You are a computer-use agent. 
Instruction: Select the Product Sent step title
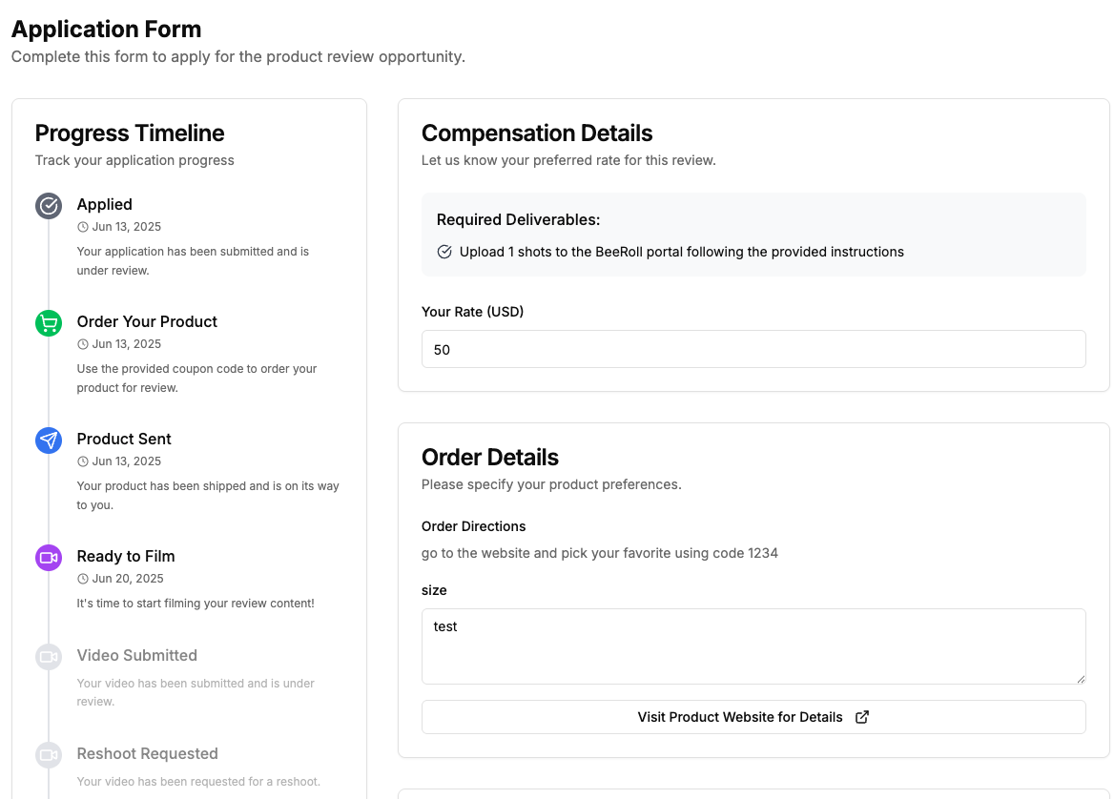tap(124, 439)
